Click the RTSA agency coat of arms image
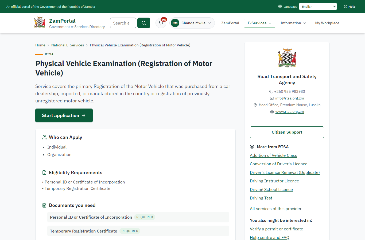 click(287, 58)
